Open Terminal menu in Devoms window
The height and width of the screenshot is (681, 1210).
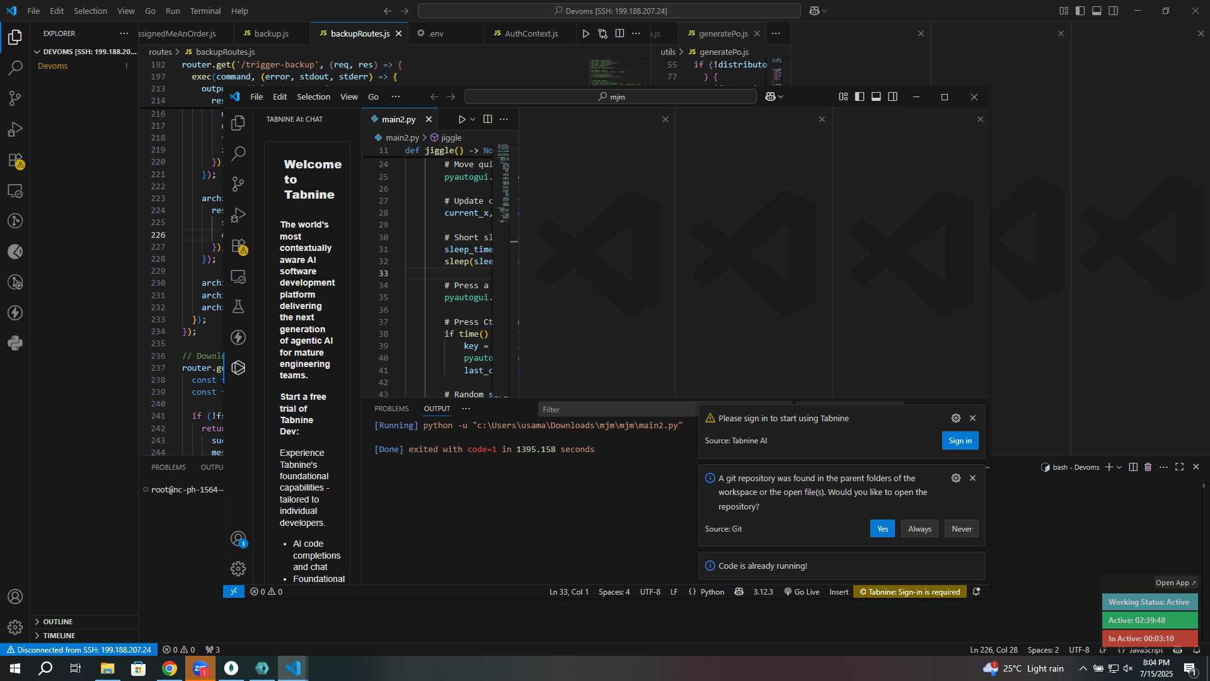click(205, 11)
